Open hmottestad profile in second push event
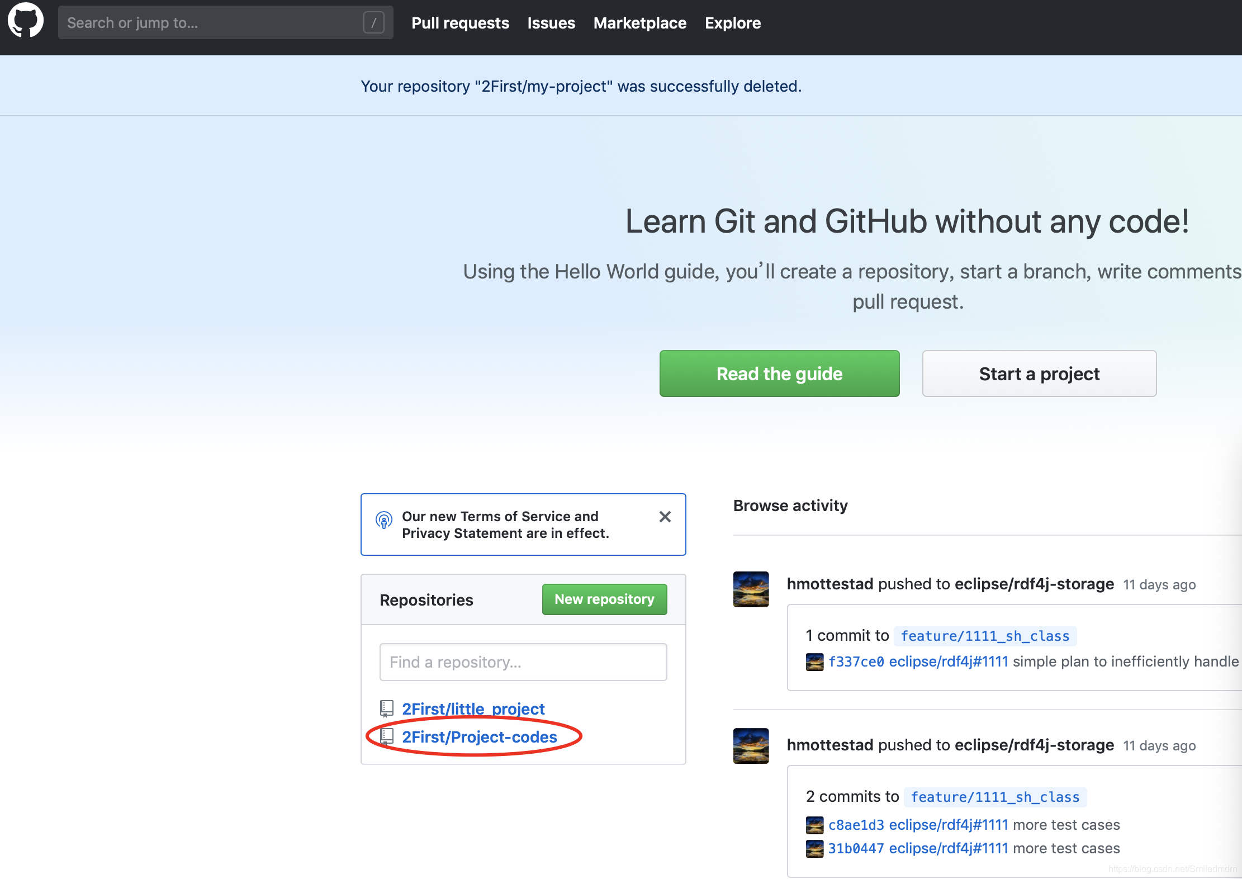 (829, 745)
